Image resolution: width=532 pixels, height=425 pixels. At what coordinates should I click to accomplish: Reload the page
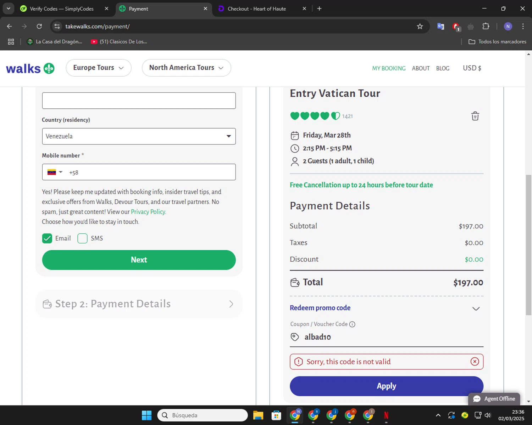(x=39, y=26)
